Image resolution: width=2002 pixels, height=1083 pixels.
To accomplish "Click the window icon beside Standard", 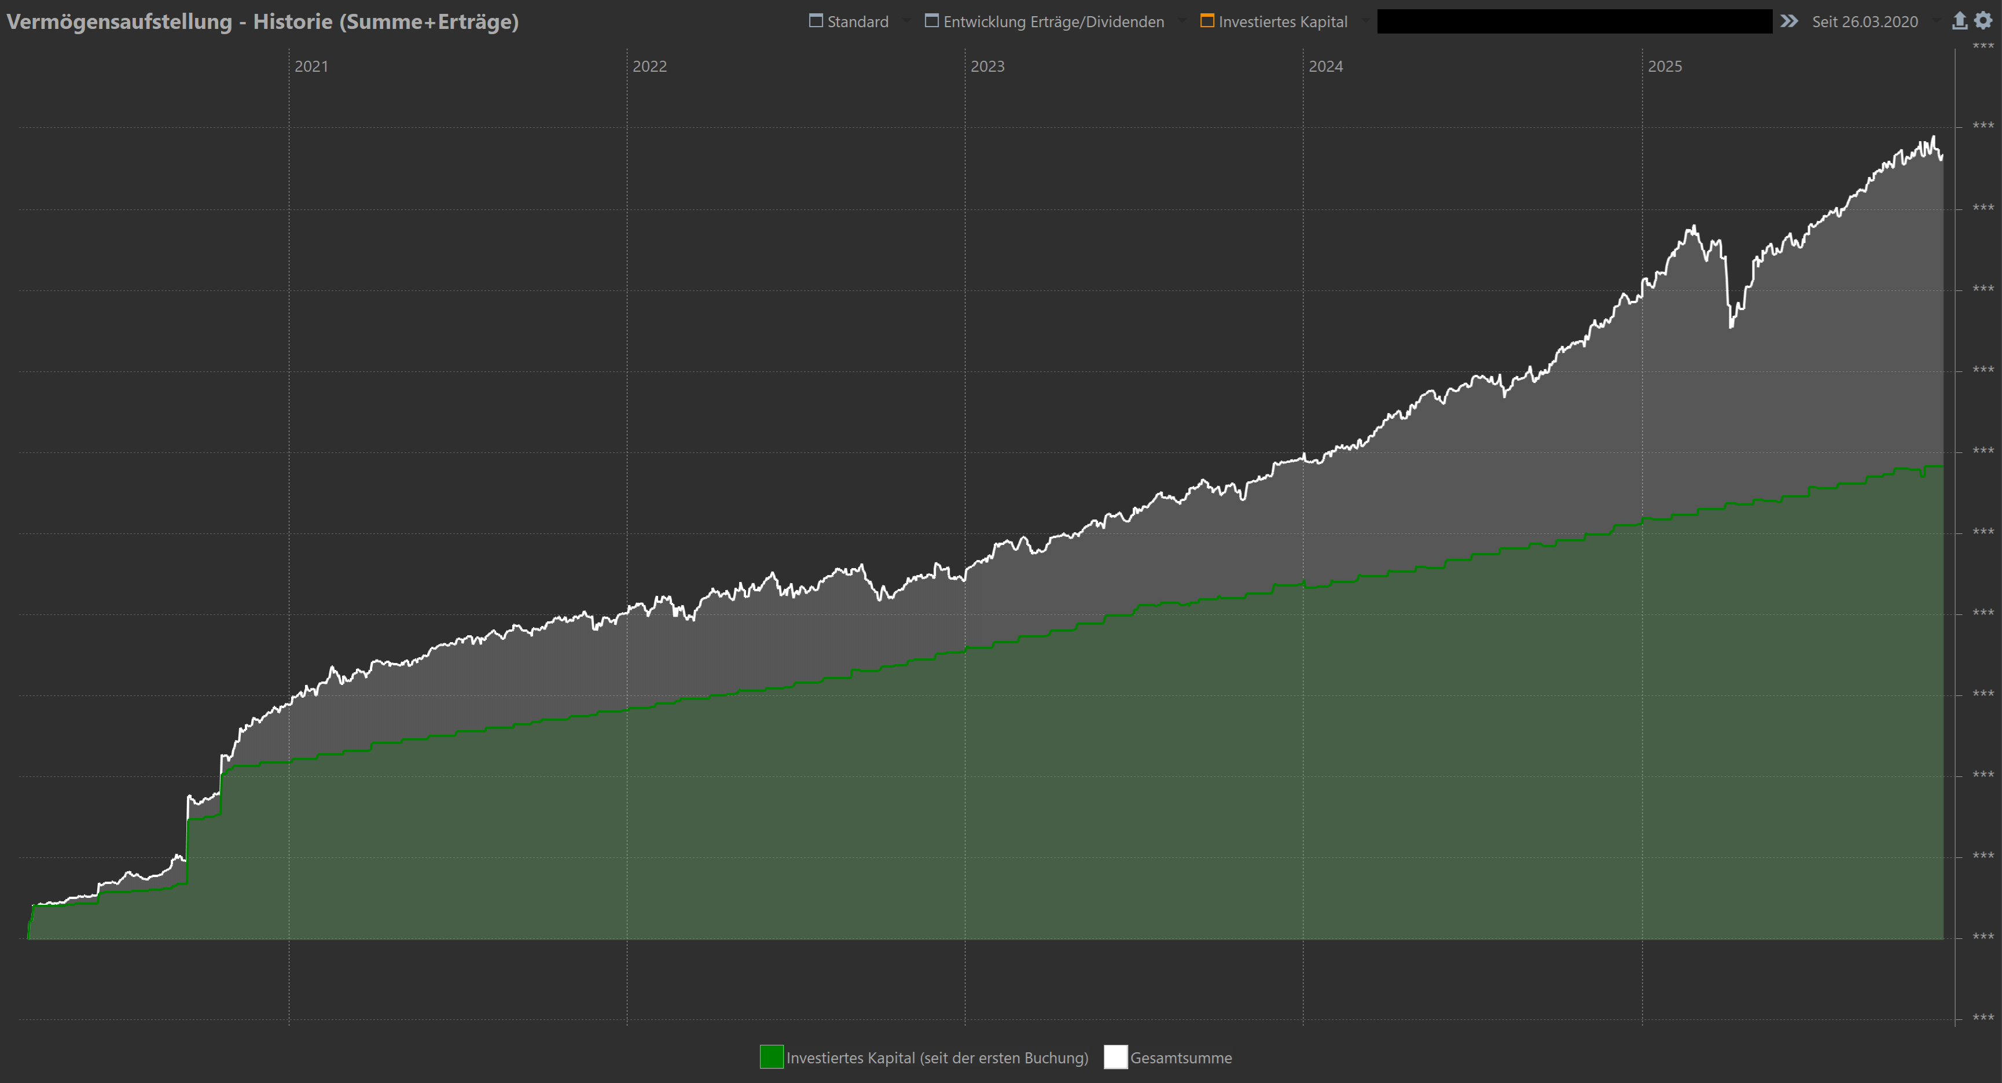I will pos(816,21).
